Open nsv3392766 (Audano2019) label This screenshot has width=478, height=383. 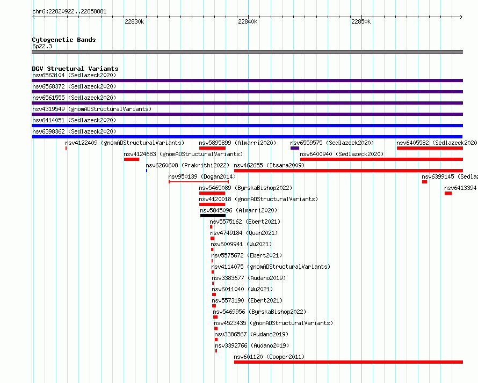click(252, 345)
